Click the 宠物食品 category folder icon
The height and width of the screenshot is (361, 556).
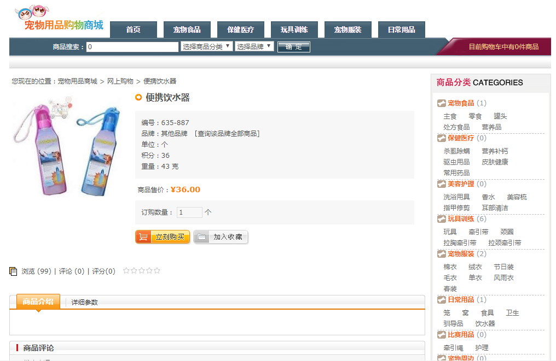(x=442, y=103)
